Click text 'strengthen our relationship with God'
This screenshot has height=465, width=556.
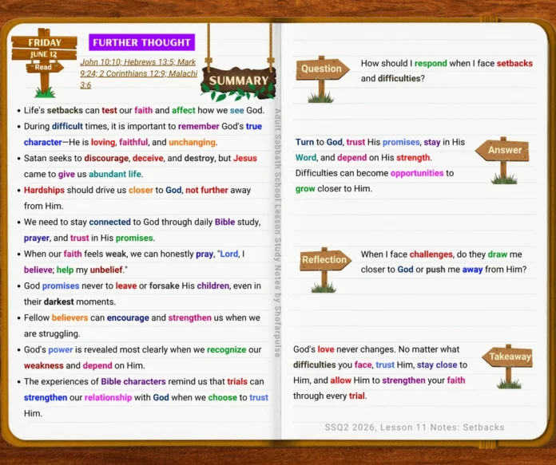[x=96, y=397]
